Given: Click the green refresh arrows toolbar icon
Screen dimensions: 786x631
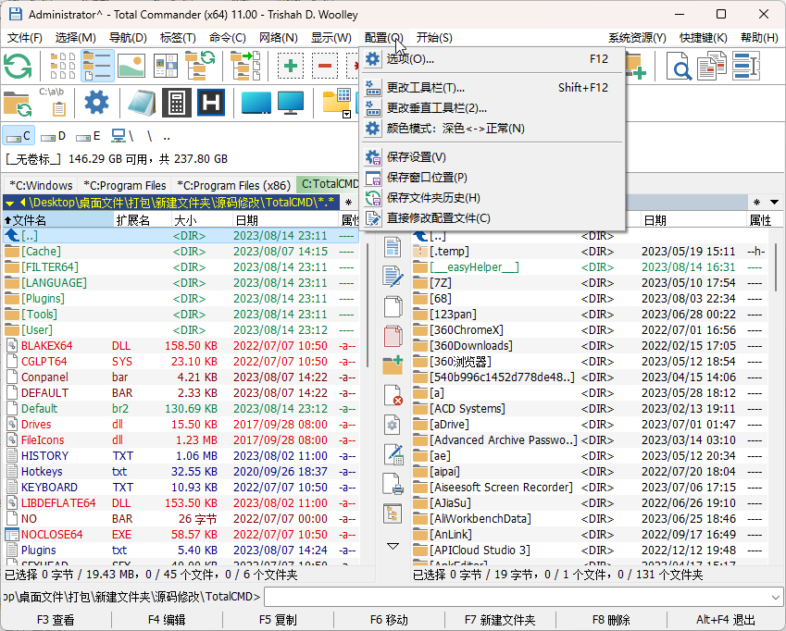Looking at the screenshot, I should pos(18,66).
